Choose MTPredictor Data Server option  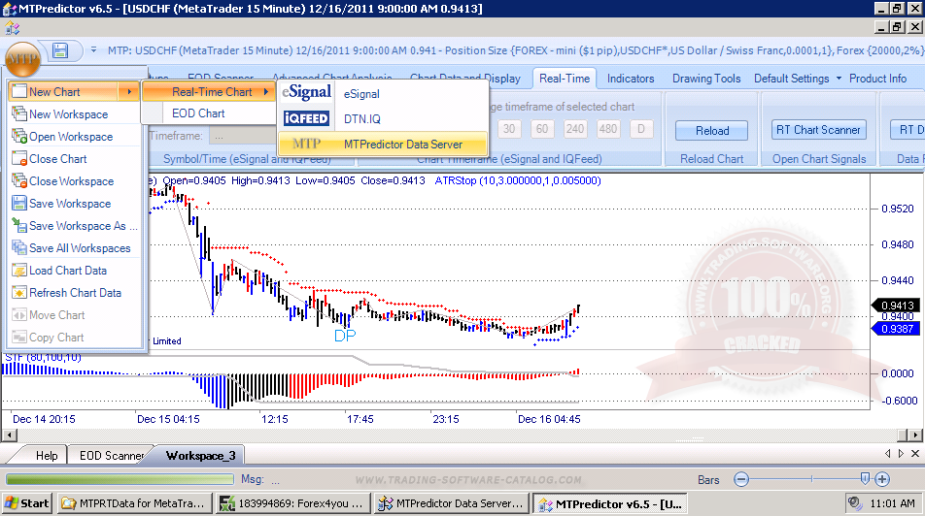click(x=402, y=145)
